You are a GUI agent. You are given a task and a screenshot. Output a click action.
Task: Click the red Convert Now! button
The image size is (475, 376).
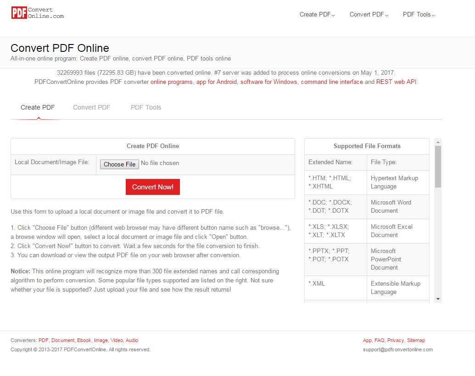(153, 187)
